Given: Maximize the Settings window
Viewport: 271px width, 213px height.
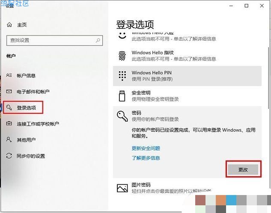Looking at the screenshot, I should tap(247, 6).
